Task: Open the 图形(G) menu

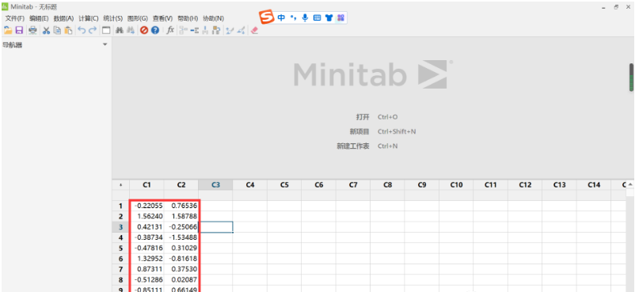Action: point(137,18)
